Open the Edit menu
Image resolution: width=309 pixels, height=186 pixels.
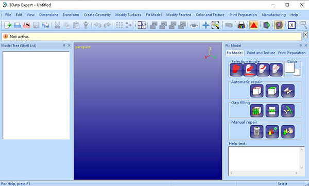click(19, 15)
